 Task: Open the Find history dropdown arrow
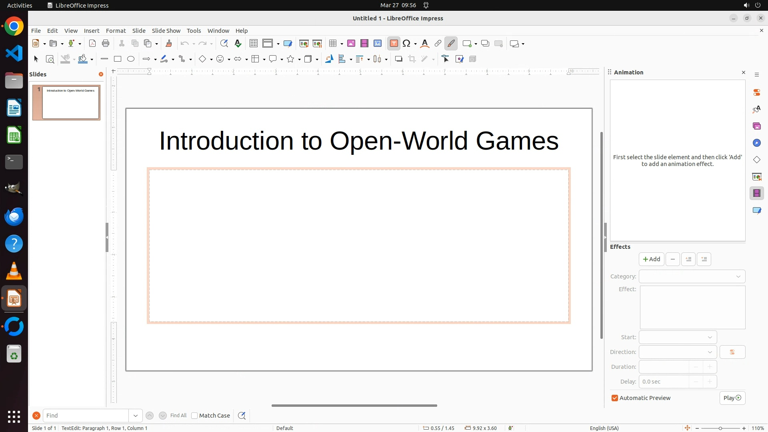tap(136, 416)
